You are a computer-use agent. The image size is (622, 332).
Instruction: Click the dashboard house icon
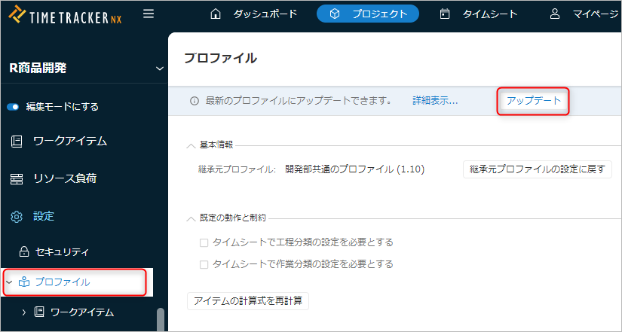coord(216,14)
